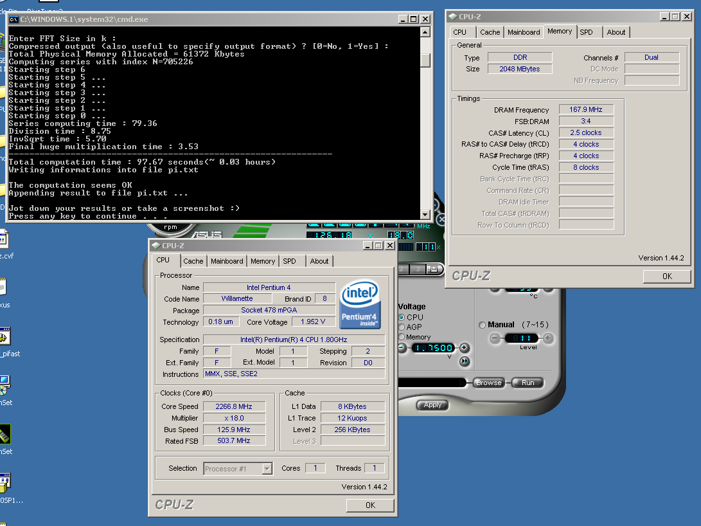Click the '503.7 MHz' rated FSB value
This screenshot has width=701, height=526.
234,440
